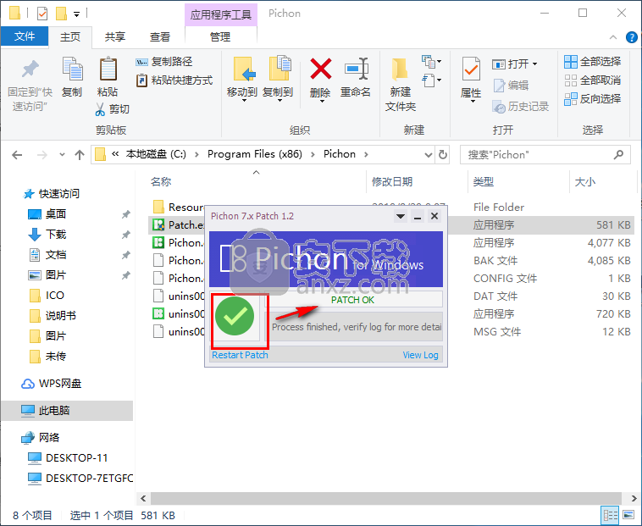Click 本地磁盘 (C:) breadcrumb
Viewport: 642px width, 526px height.
[x=156, y=154]
